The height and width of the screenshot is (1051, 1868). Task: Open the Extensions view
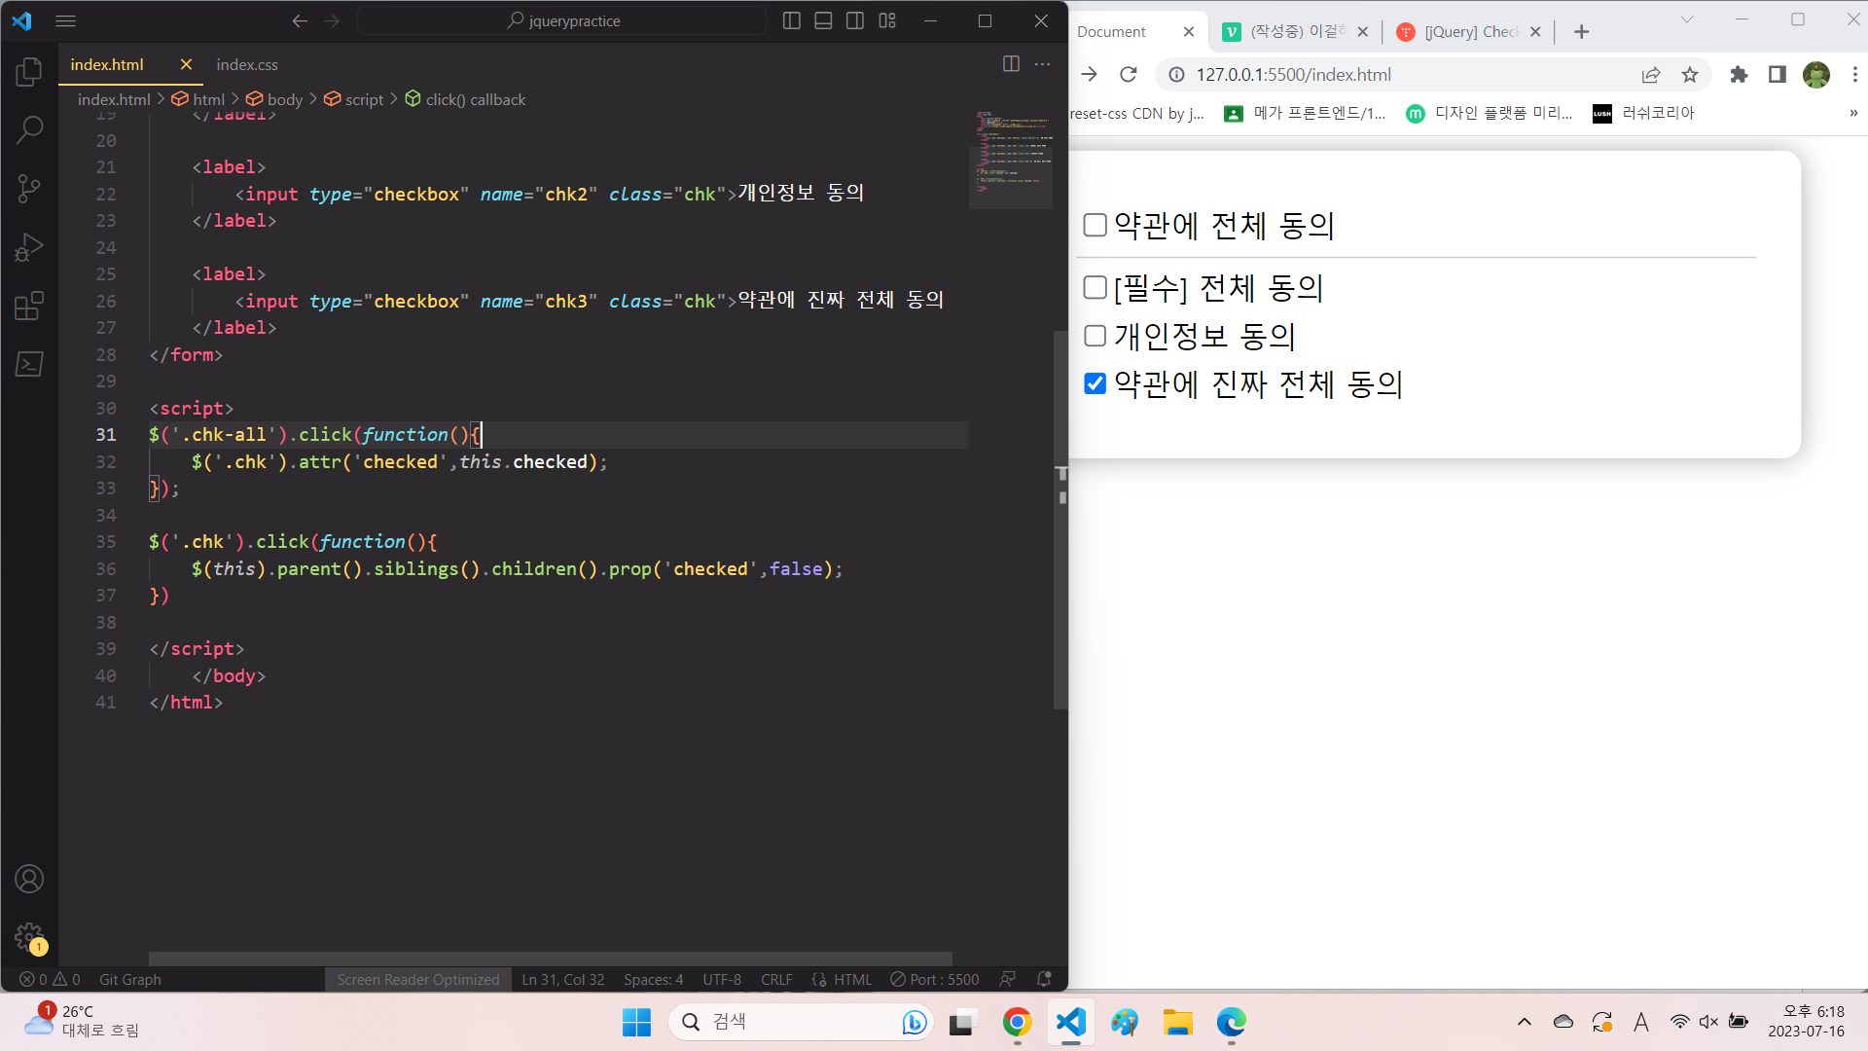point(29,306)
